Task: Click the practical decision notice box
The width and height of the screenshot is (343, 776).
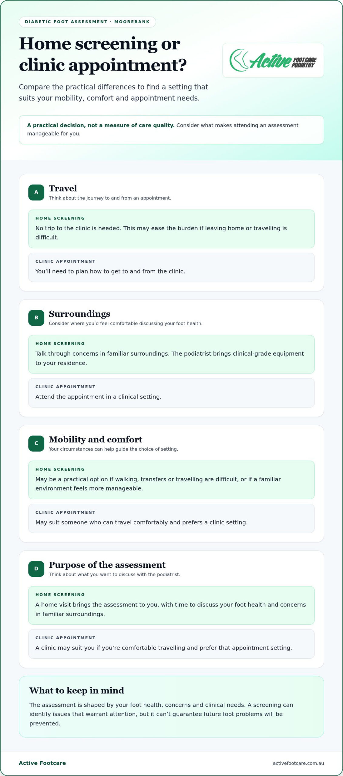Action: 171,130
